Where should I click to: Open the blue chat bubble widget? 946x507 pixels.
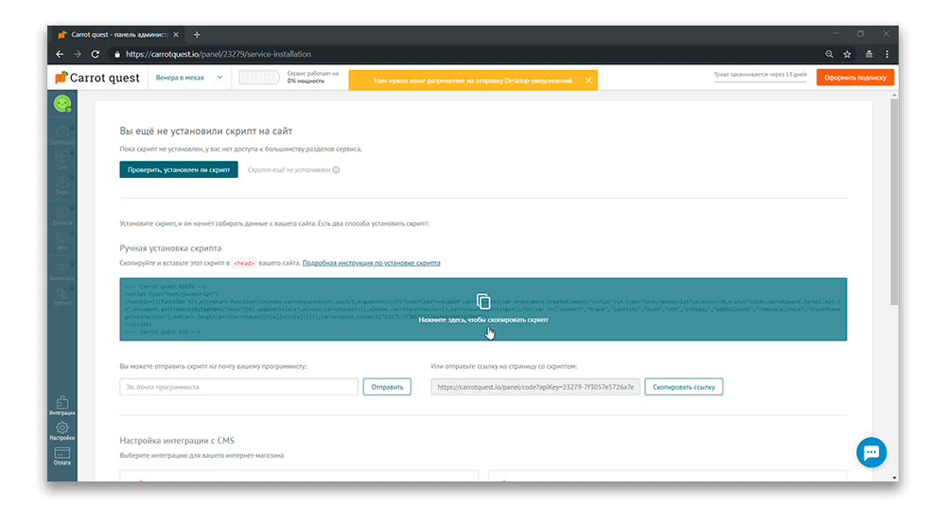(871, 452)
